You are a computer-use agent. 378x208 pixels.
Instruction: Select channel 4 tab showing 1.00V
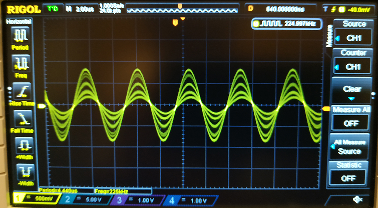189,200
